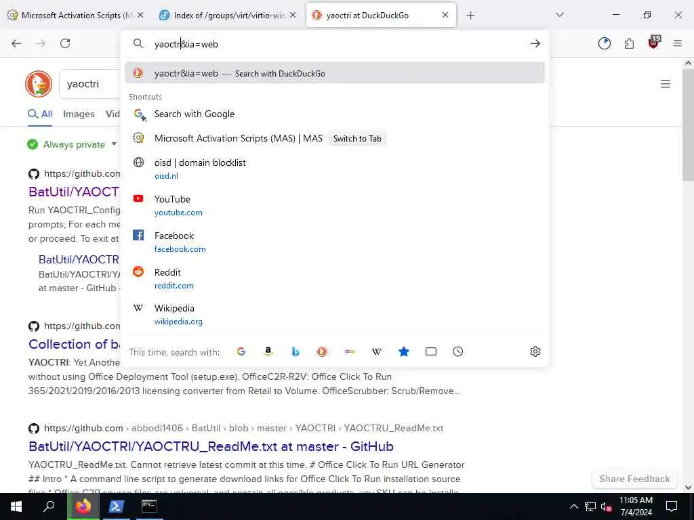Click the network tray icon

590,506
